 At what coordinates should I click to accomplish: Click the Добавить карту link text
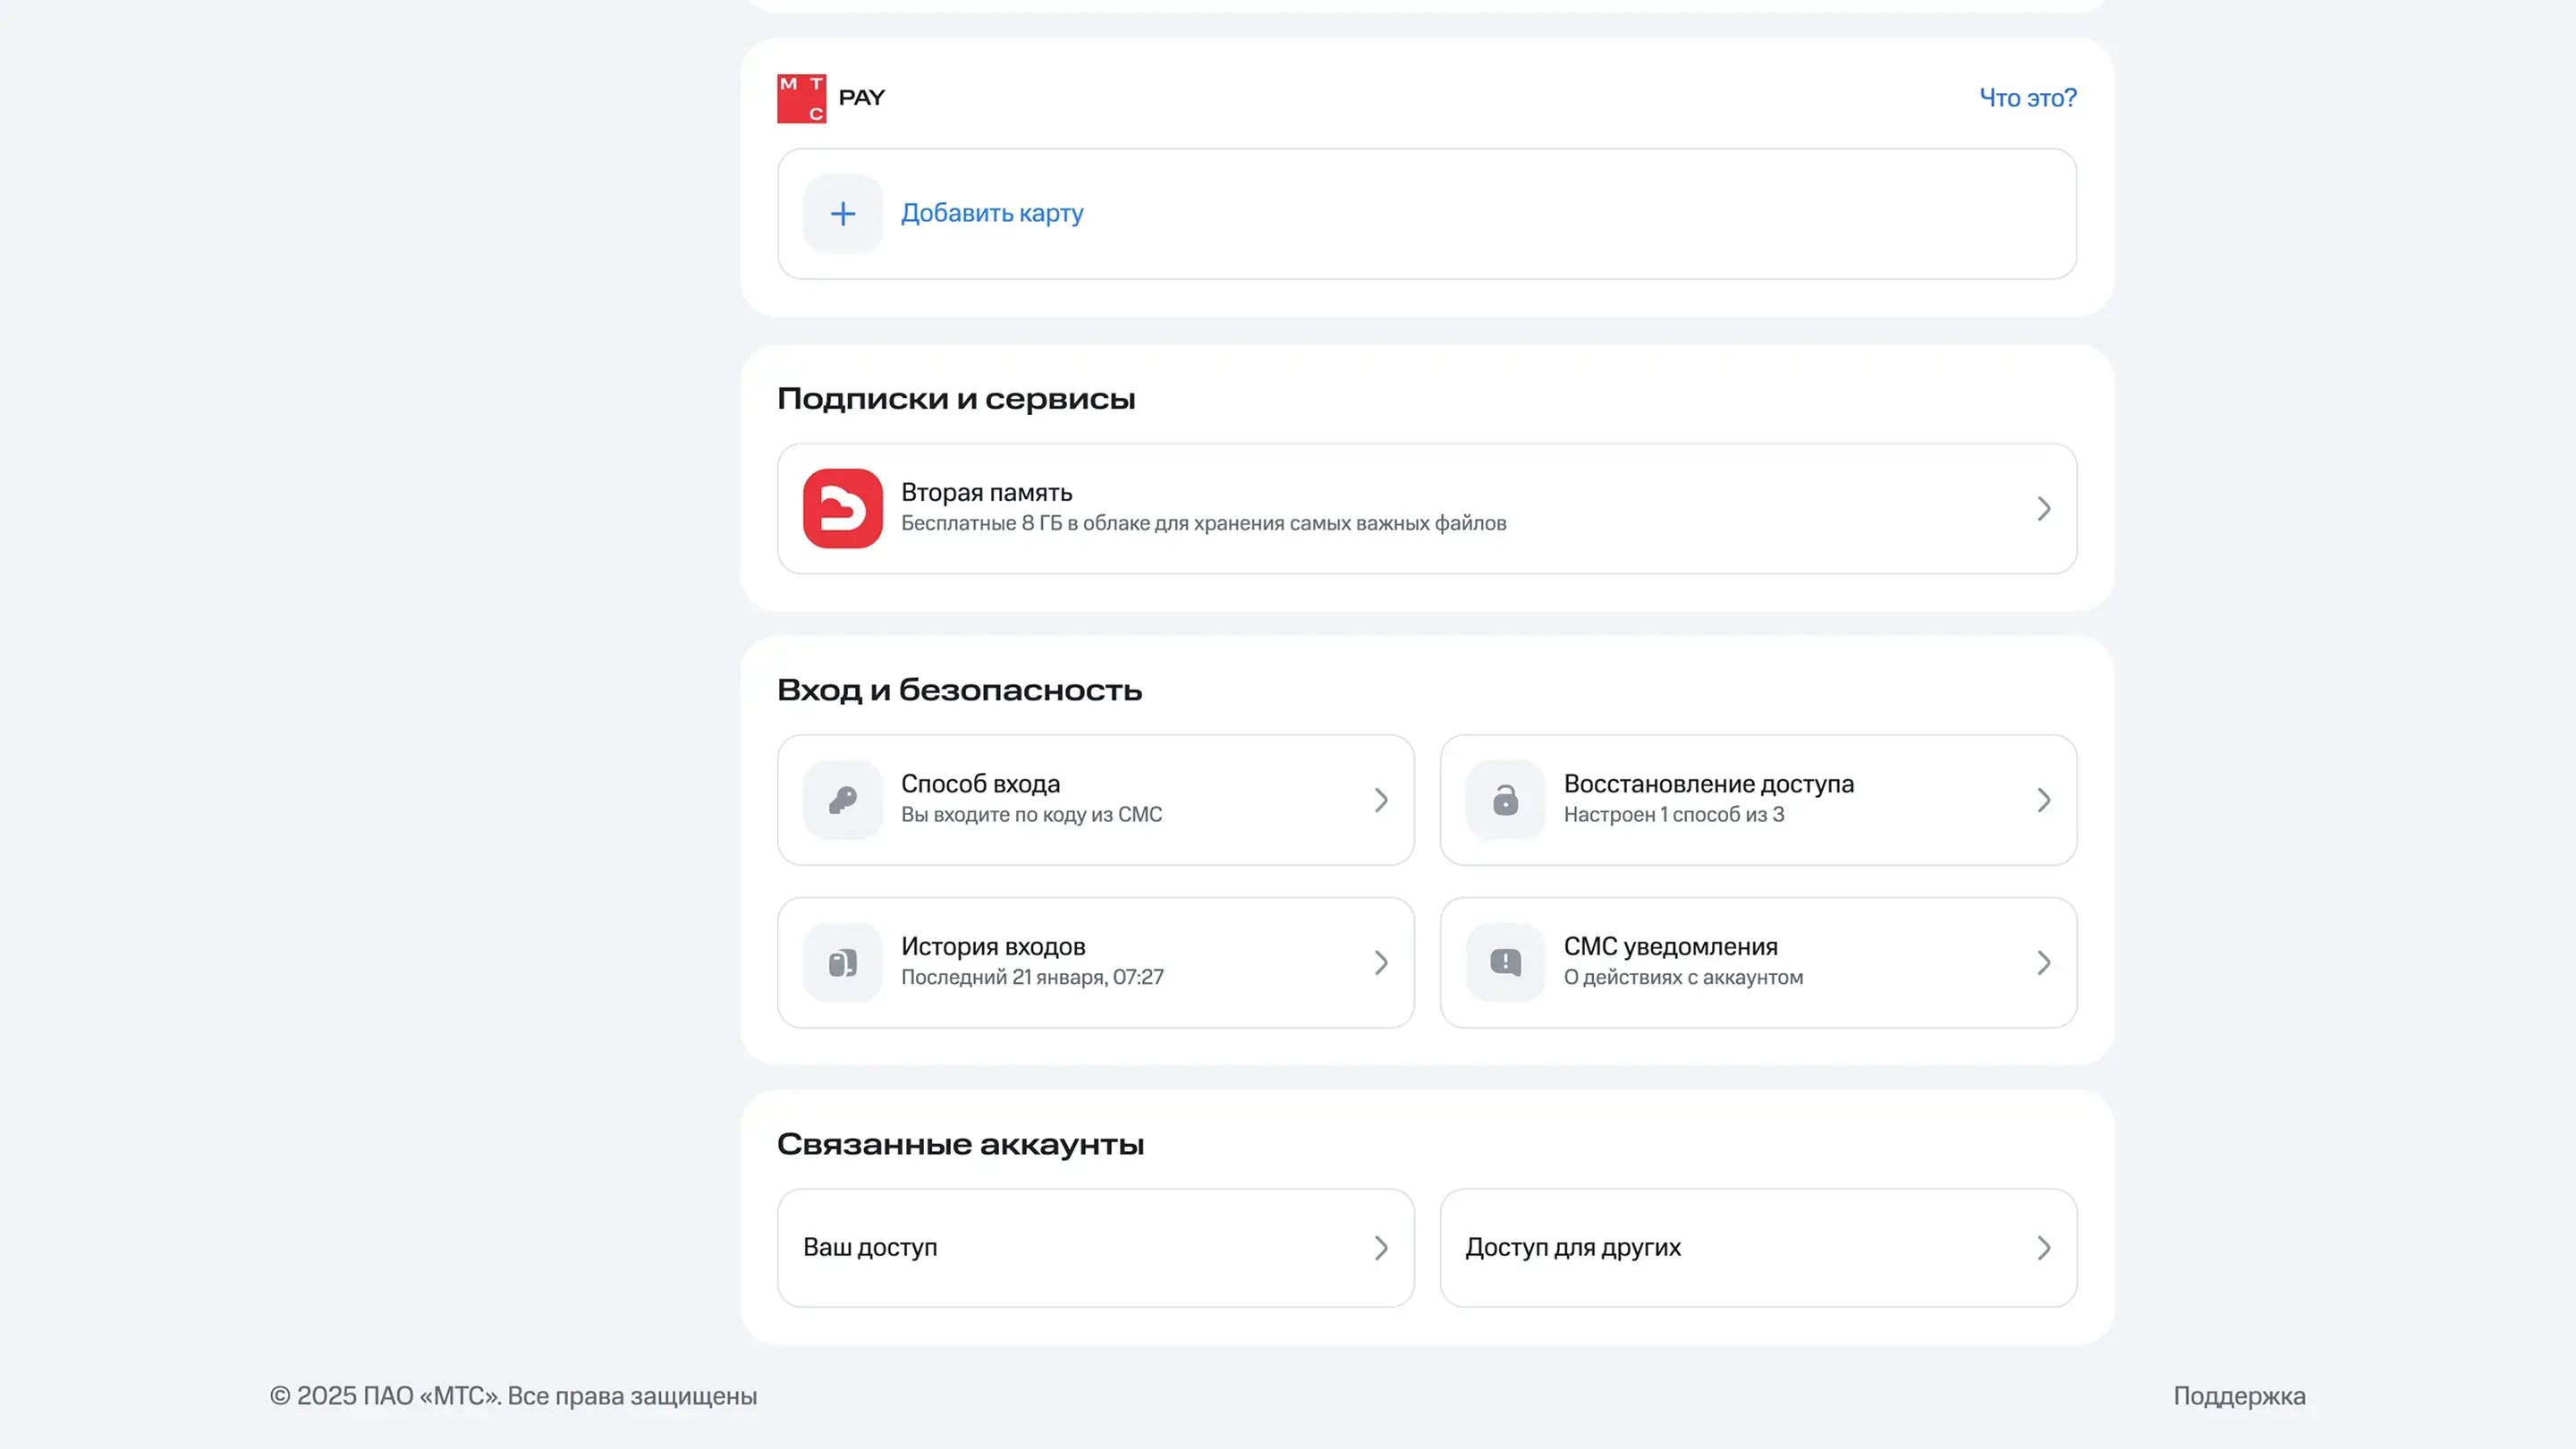coord(991,213)
